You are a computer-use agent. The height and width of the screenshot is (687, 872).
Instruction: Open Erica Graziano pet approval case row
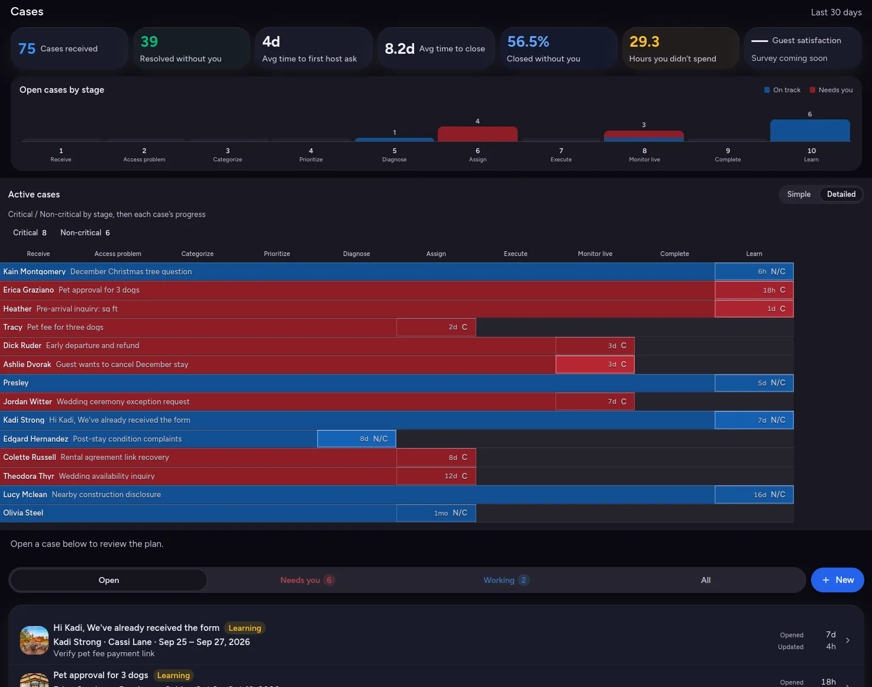click(397, 290)
